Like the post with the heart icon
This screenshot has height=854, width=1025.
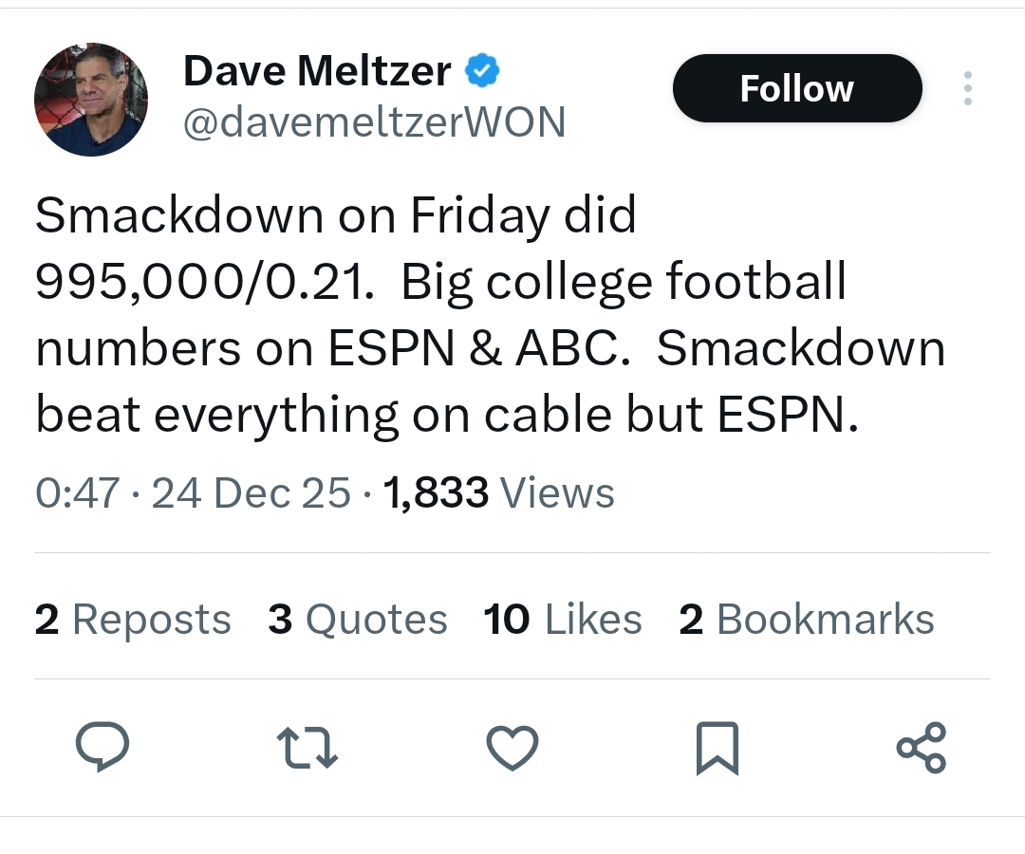pos(512,748)
